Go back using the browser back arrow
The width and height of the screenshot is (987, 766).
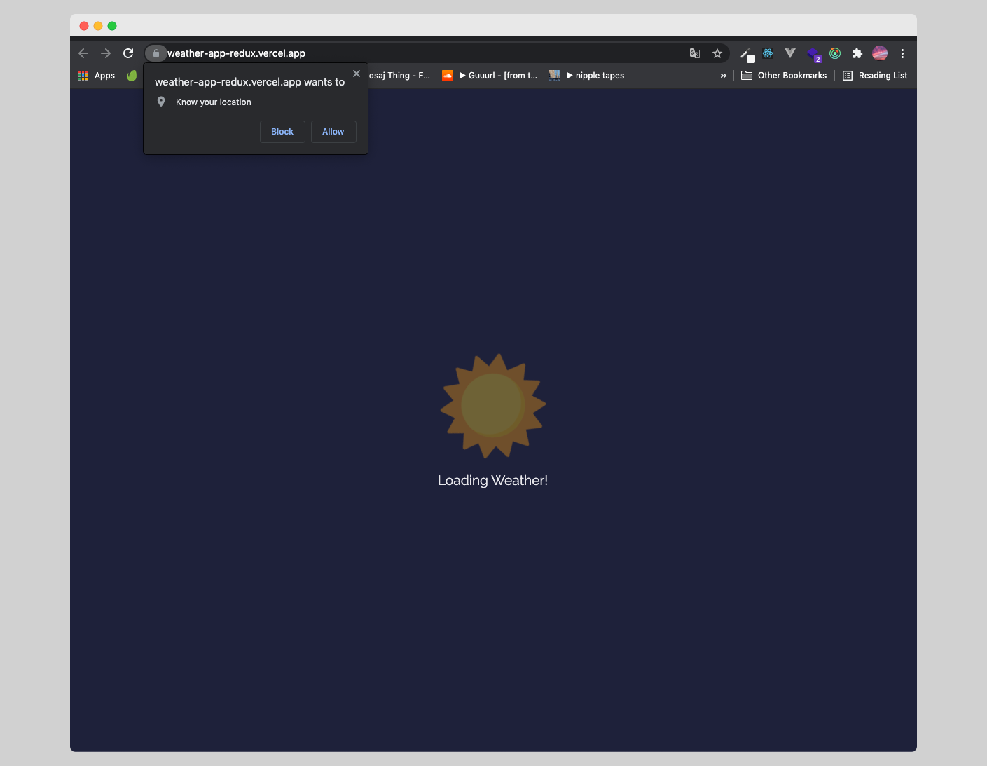83,53
